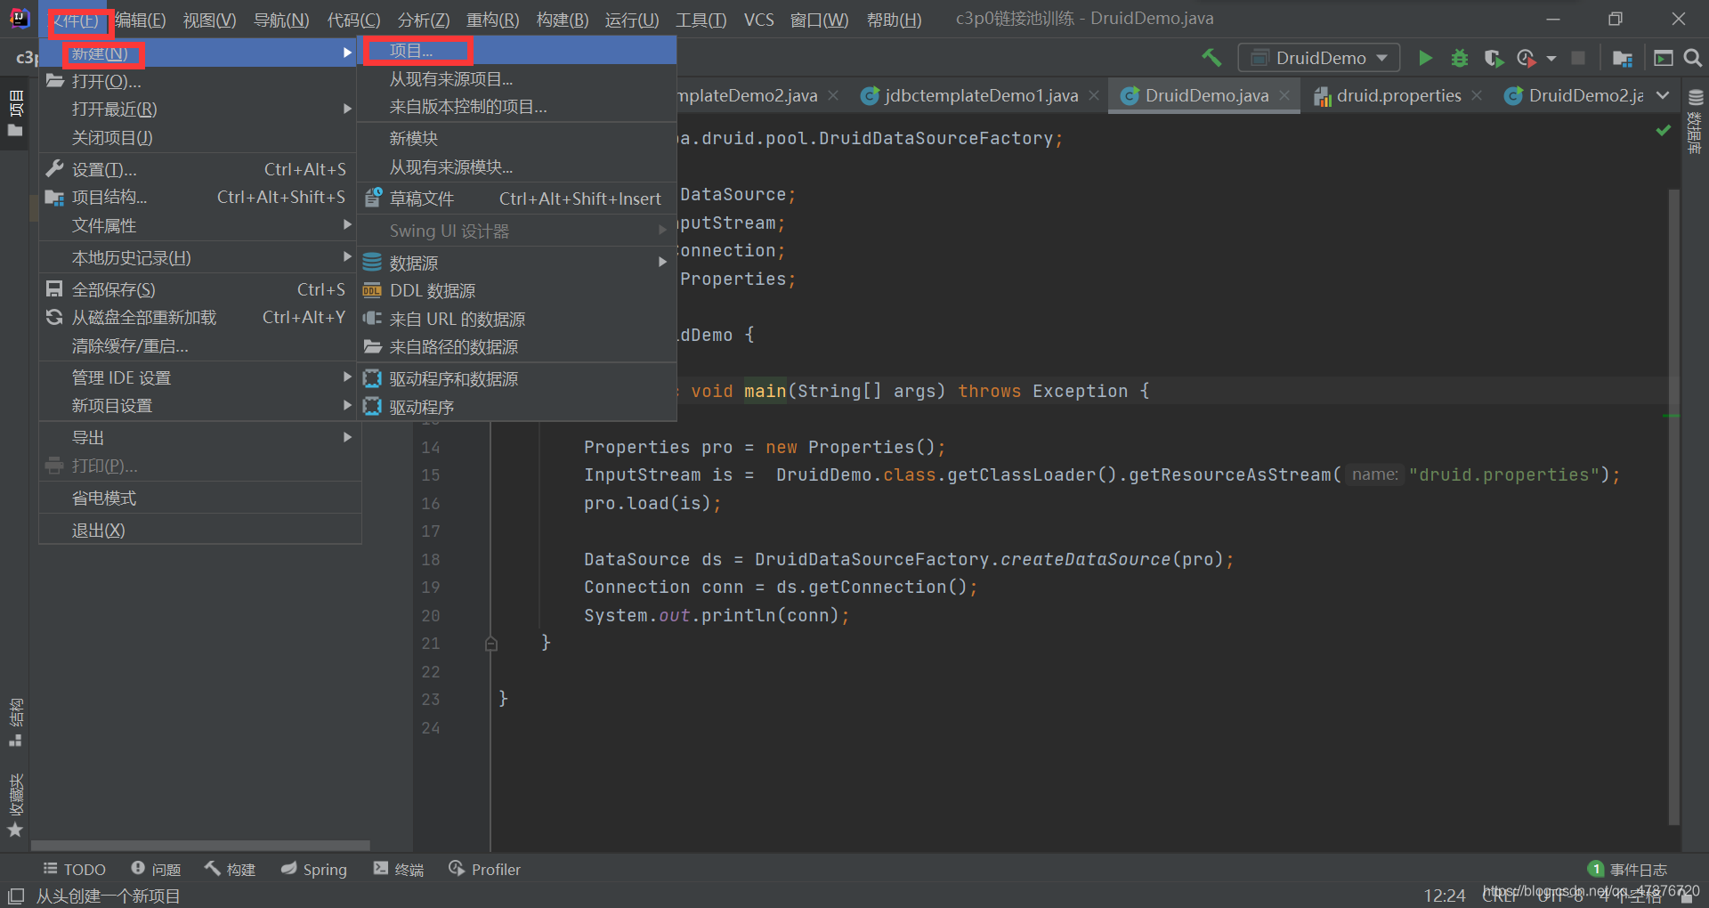
Task: Click the Build project hammer icon
Action: pyautogui.click(x=1211, y=58)
